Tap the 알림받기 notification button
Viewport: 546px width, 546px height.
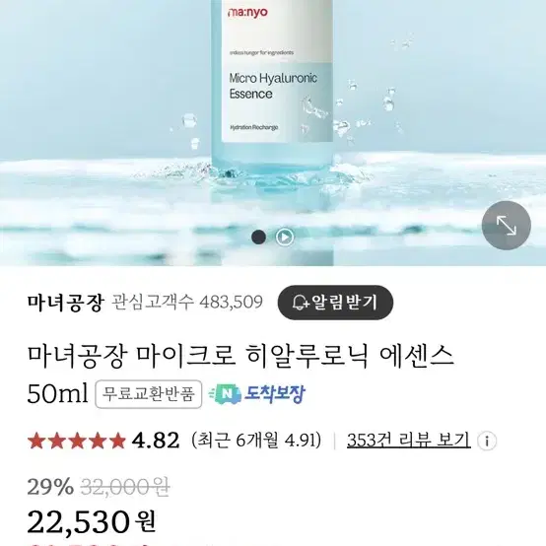pos(335,303)
